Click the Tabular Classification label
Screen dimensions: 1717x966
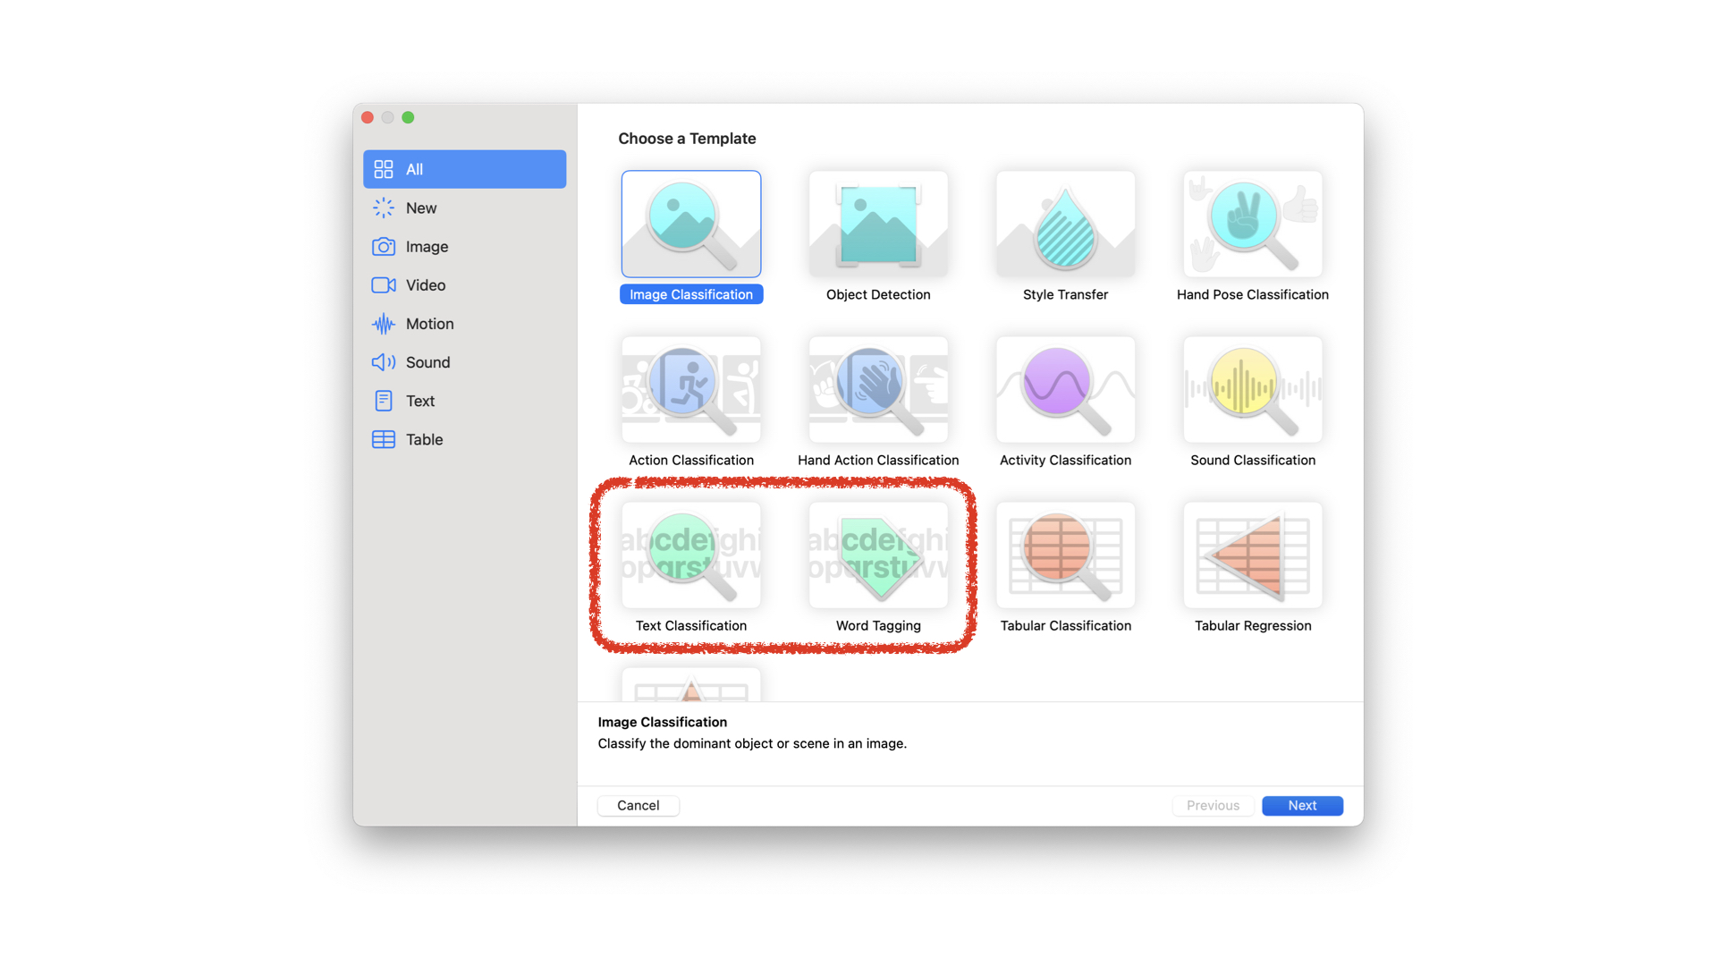[1065, 625]
